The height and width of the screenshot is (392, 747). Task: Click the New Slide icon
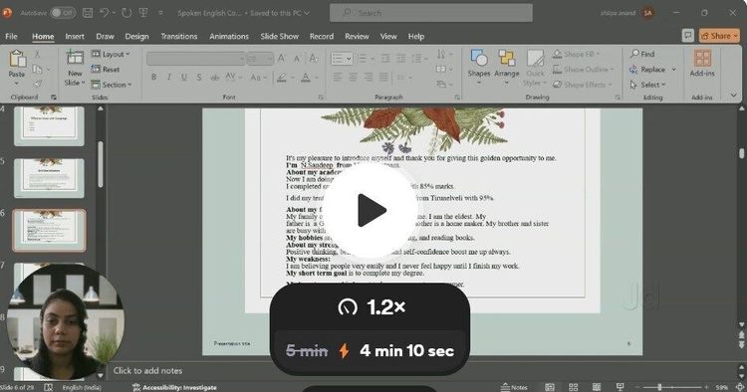click(75, 58)
